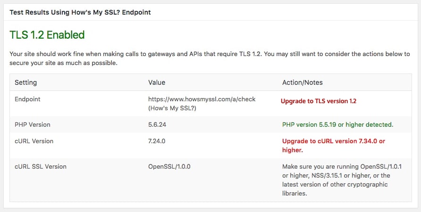Click the 'Value' column header

157,82
